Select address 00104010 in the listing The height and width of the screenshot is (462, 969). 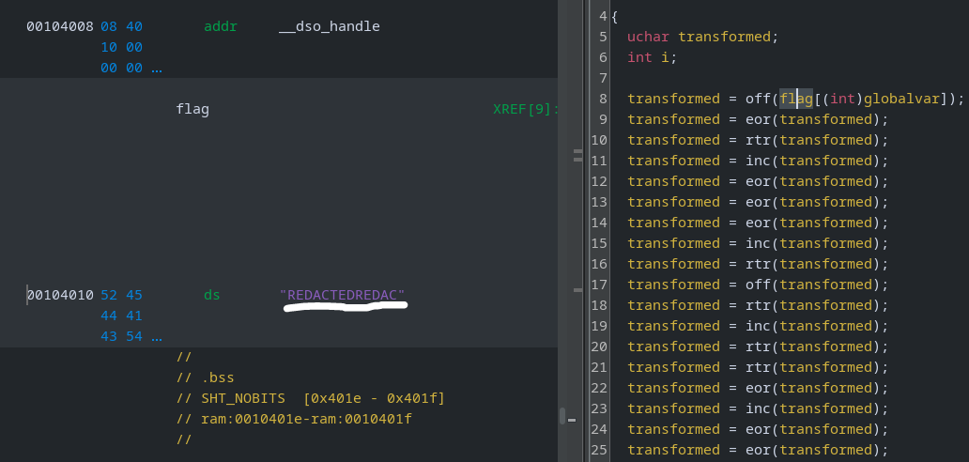[60, 295]
